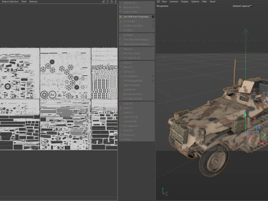The image size is (268, 201).
Task: Choose Cycle UV CW command
Action: coord(137,122)
